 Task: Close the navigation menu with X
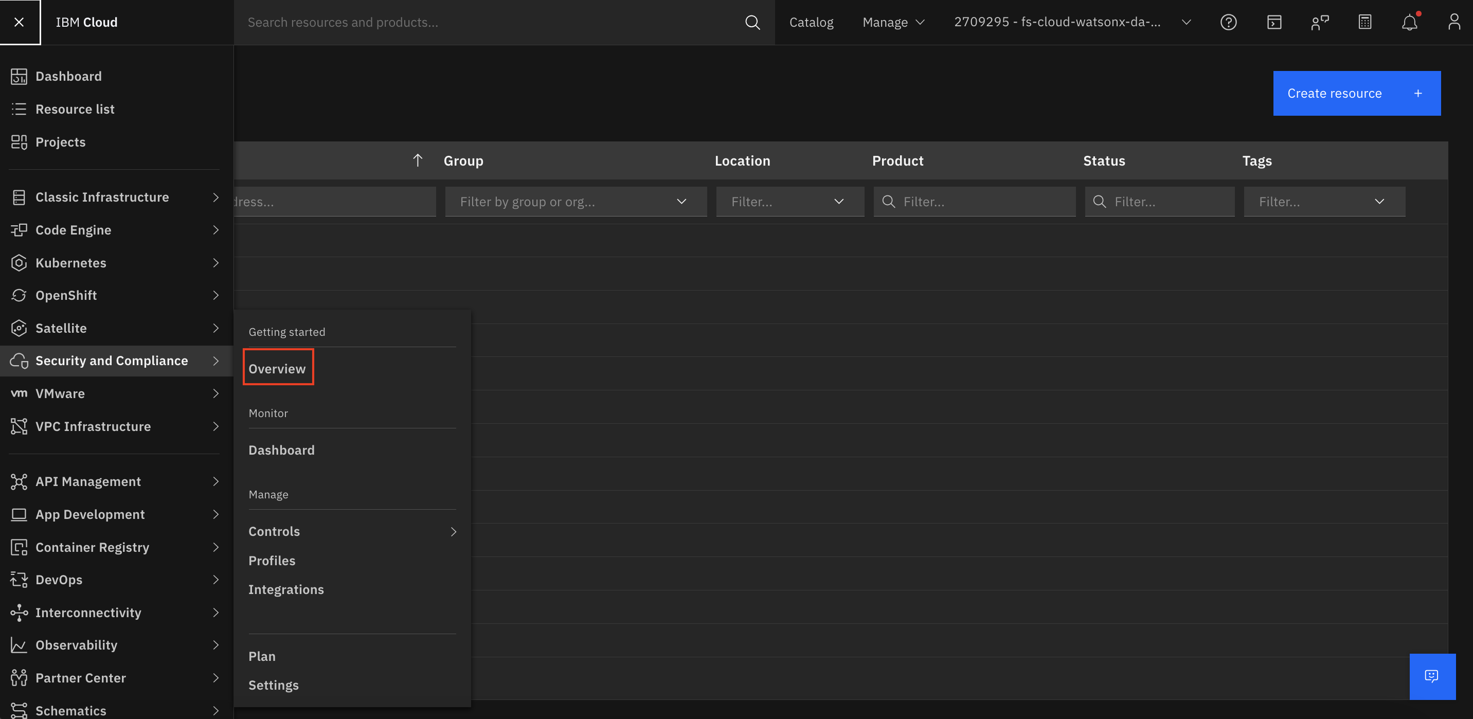[20, 22]
